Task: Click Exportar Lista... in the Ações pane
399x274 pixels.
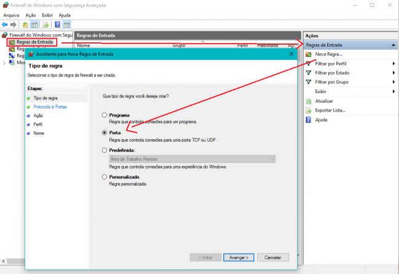Action: 330,110
